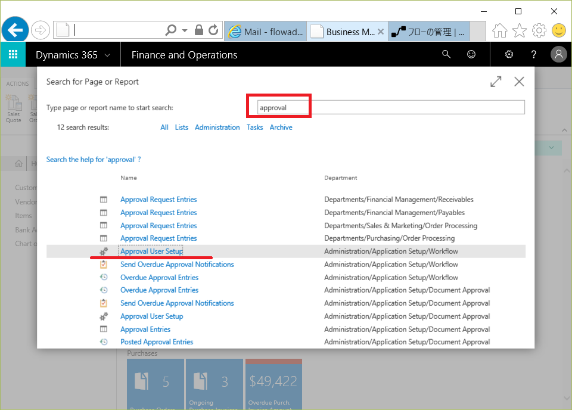Image resolution: width=572 pixels, height=410 pixels.
Task: Open Approval Request Entries under Payables
Action: coord(158,213)
